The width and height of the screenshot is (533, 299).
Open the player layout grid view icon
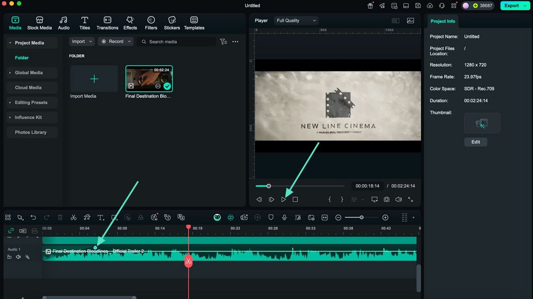click(x=395, y=20)
